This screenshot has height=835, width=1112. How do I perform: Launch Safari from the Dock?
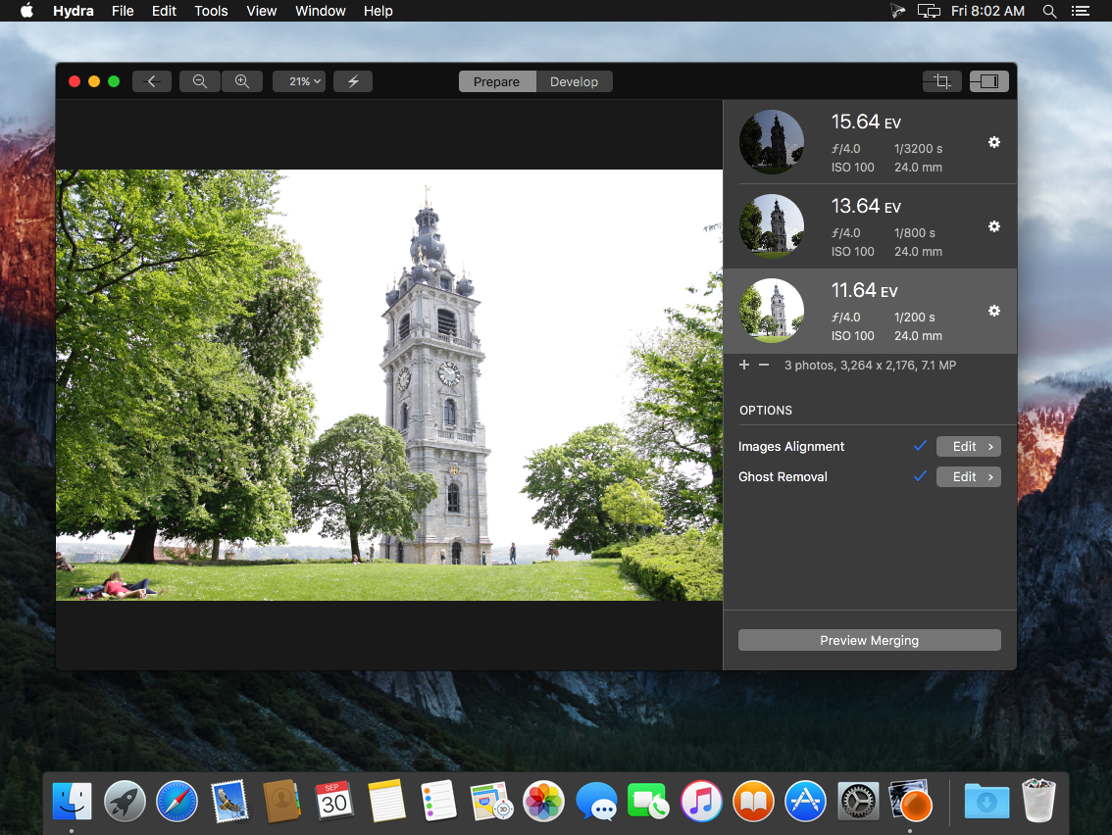pos(177,802)
